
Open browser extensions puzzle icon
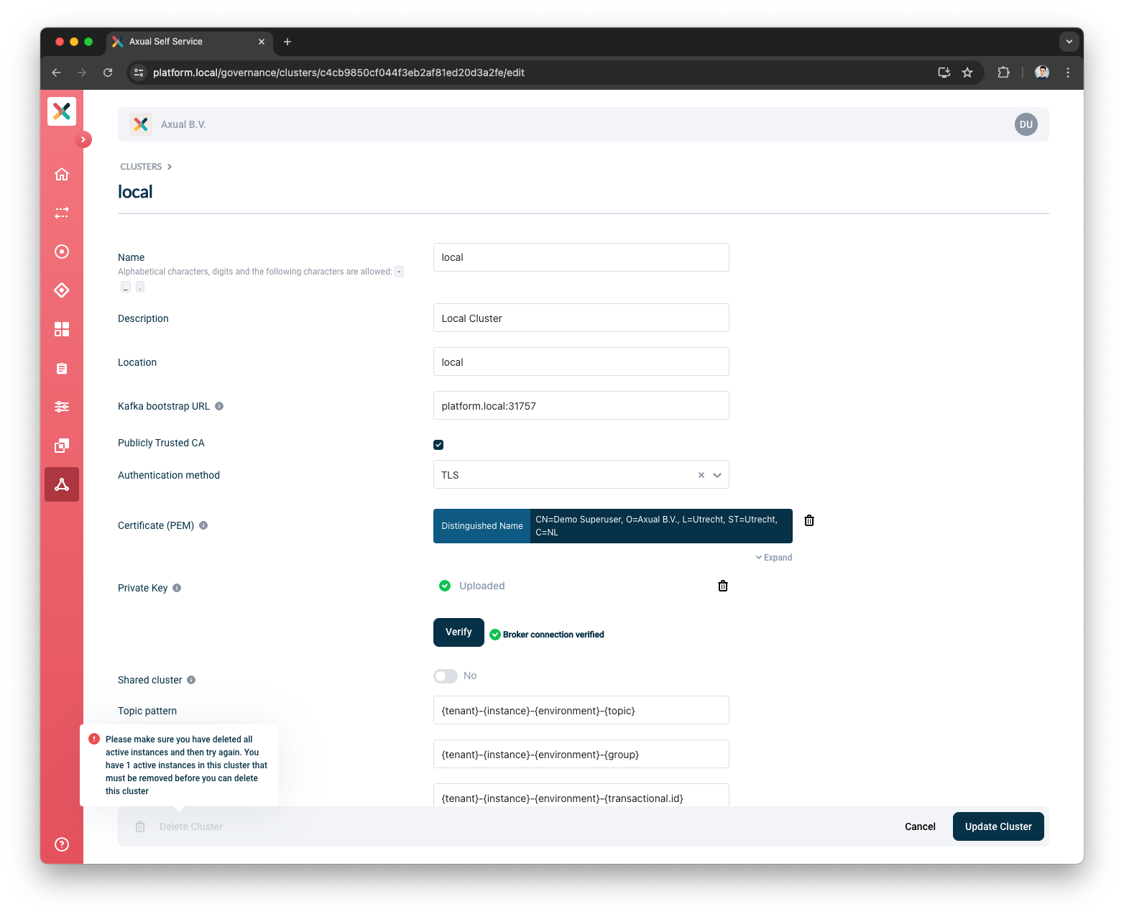pos(1004,73)
